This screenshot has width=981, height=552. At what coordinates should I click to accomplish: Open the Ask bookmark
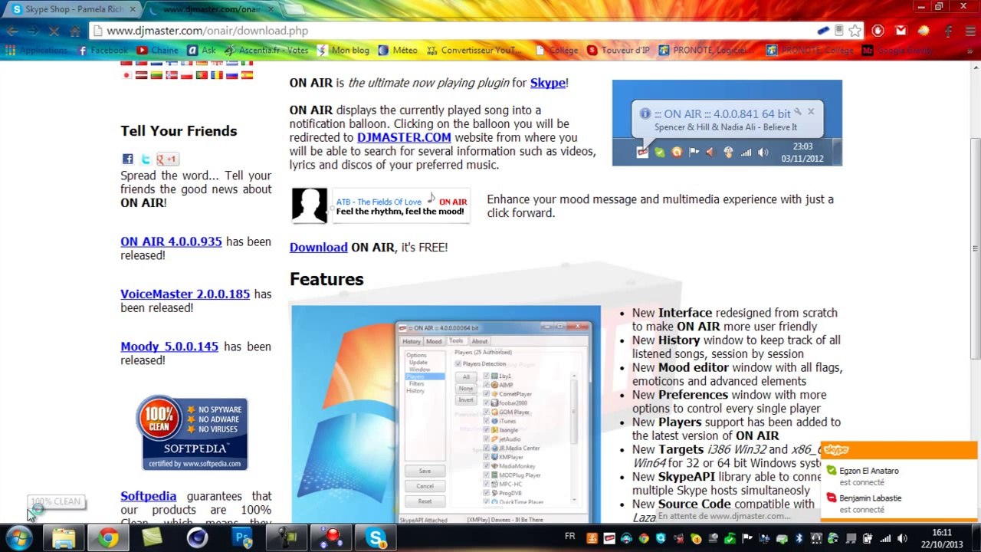[x=201, y=51]
